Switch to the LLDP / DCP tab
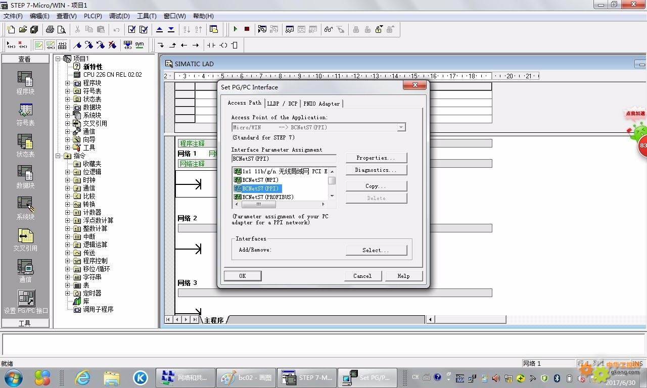 pos(282,104)
